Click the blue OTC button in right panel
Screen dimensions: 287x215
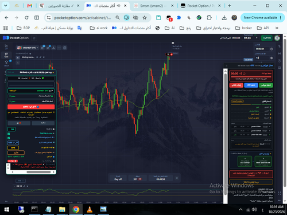click(x=251, y=85)
